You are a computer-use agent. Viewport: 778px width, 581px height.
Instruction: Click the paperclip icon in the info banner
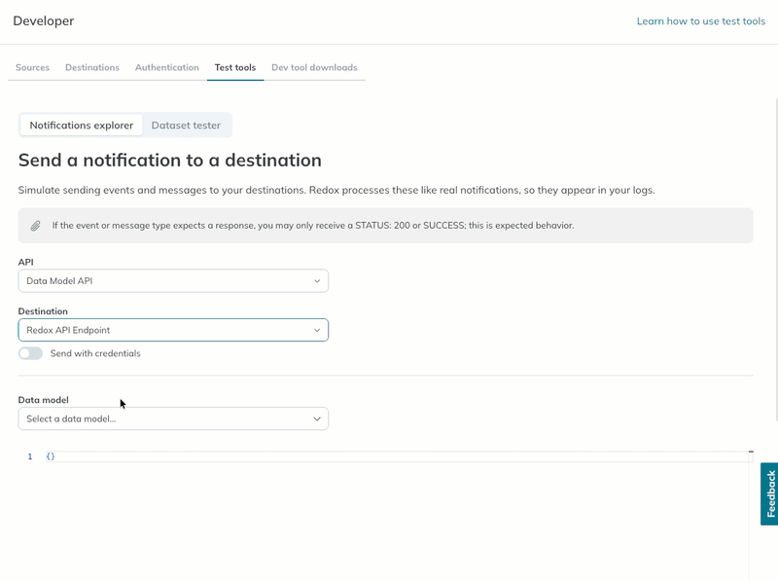(35, 226)
